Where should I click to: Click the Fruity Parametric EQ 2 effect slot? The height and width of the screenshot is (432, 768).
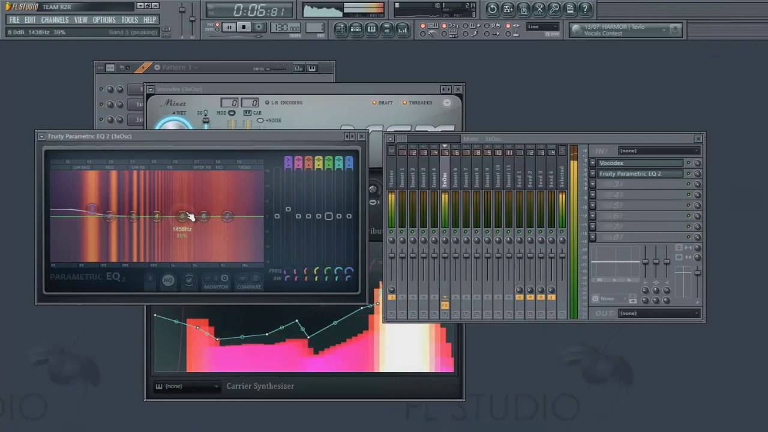click(x=640, y=174)
